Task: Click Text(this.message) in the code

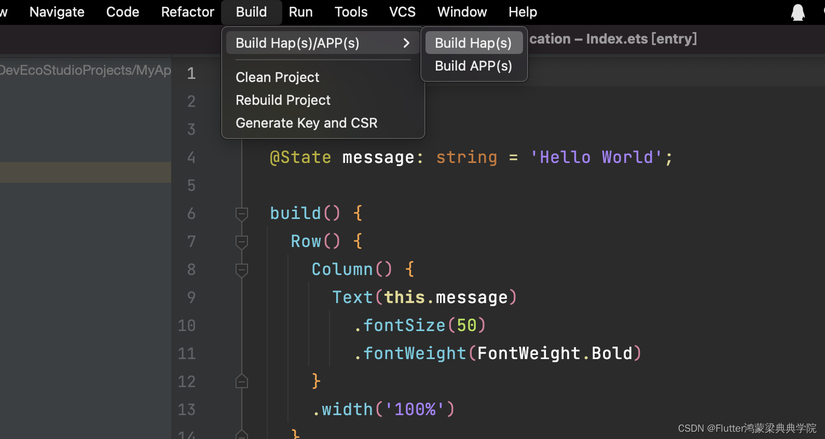Action: pyautogui.click(x=424, y=297)
